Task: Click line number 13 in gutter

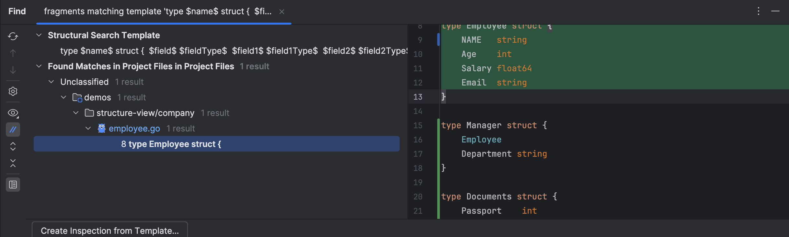Action: (x=418, y=97)
